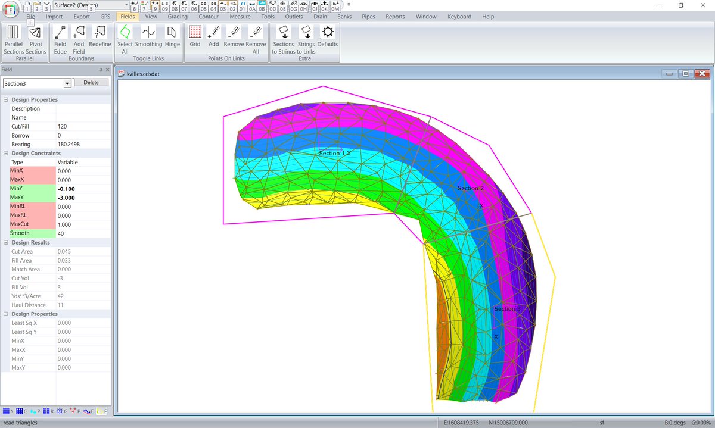
Task: Choose the Add Field tool
Action: pos(79,39)
